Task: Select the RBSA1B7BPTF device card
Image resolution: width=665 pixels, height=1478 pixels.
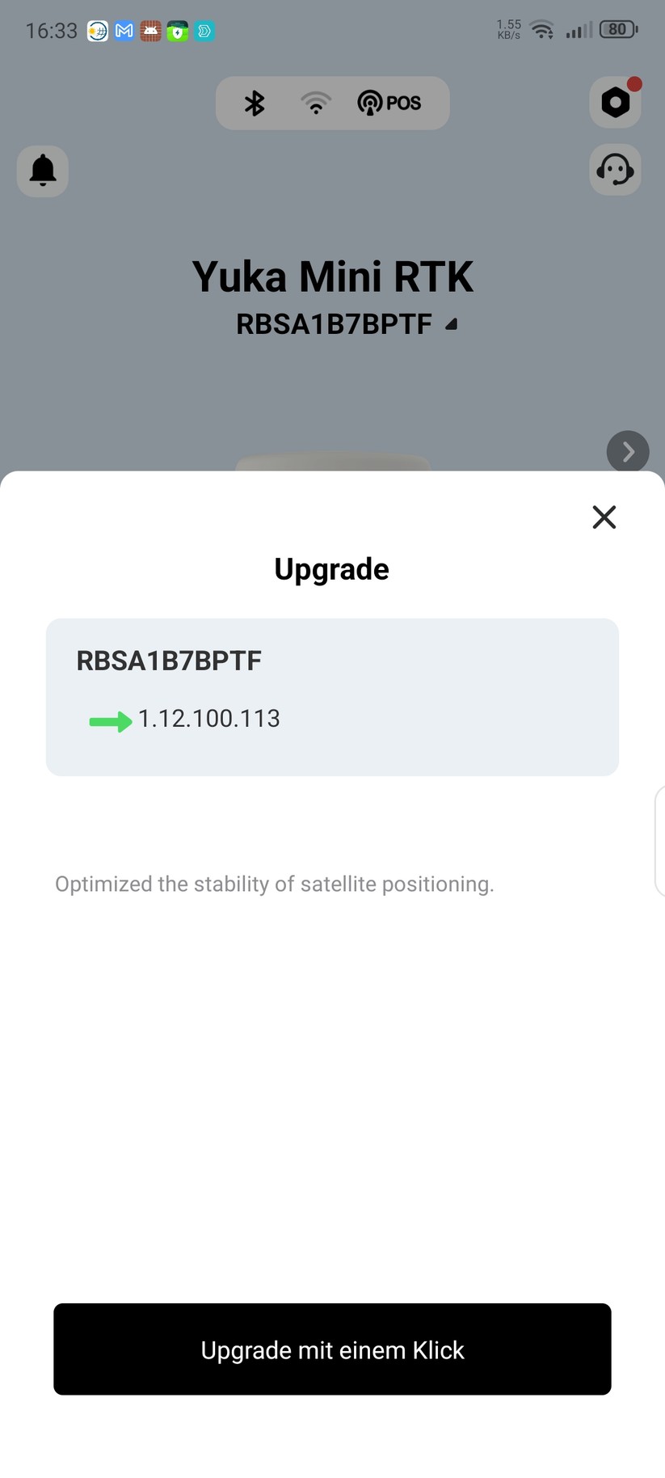Action: point(332,697)
